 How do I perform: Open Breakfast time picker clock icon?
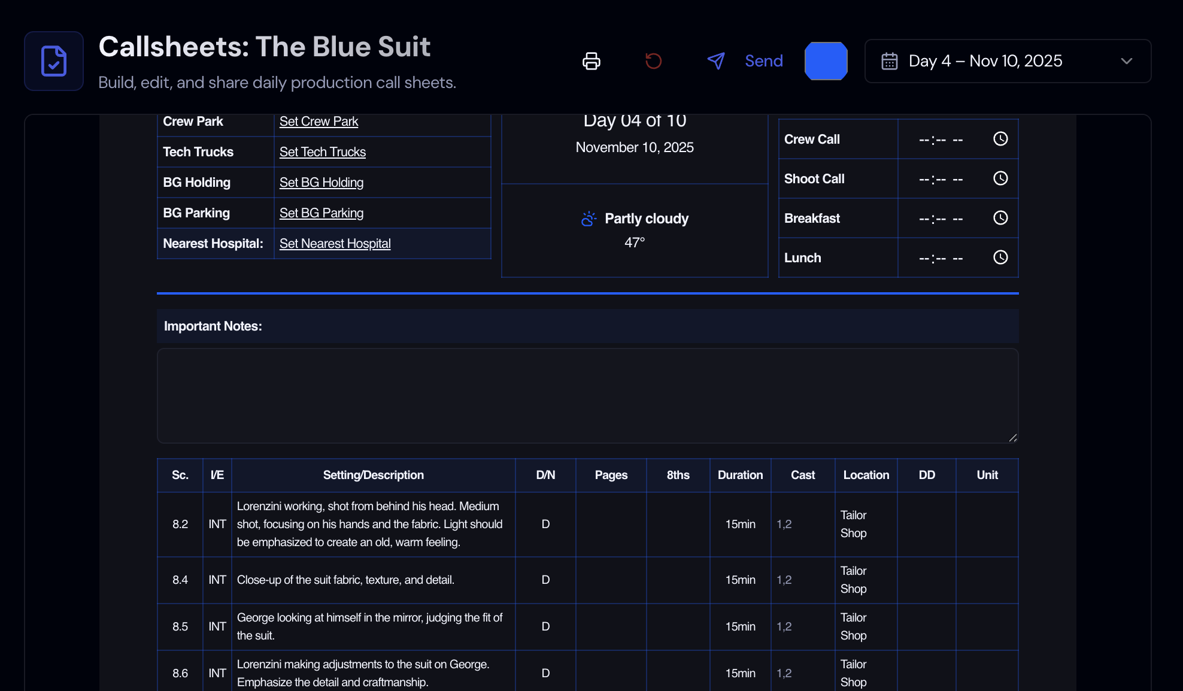[1000, 218]
